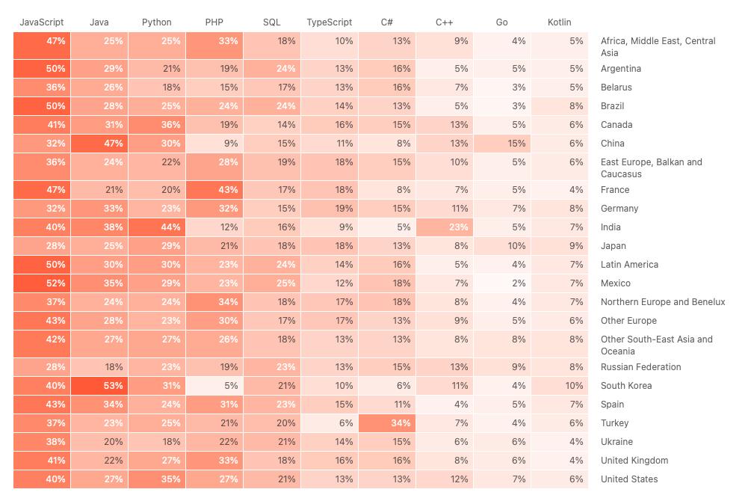Viewport: 751px width, 504px height.
Task: Click the Kotlin column header
Action: 559,22
